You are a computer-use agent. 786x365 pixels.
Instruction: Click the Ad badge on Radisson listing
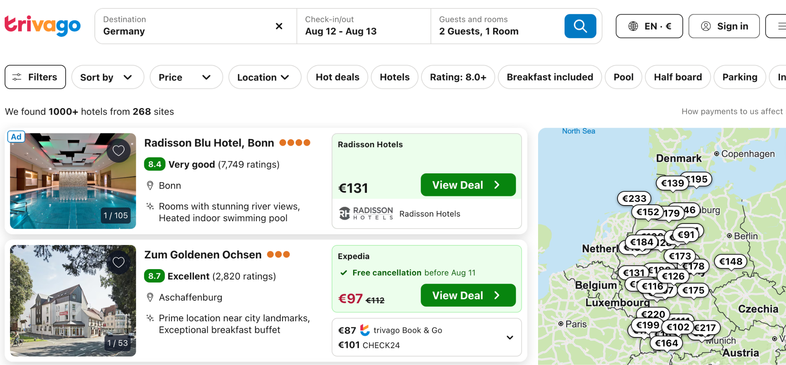coord(16,136)
